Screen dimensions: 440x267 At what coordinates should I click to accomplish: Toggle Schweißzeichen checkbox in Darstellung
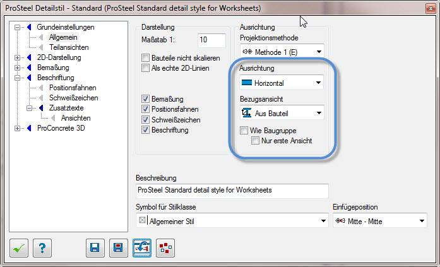pos(145,120)
